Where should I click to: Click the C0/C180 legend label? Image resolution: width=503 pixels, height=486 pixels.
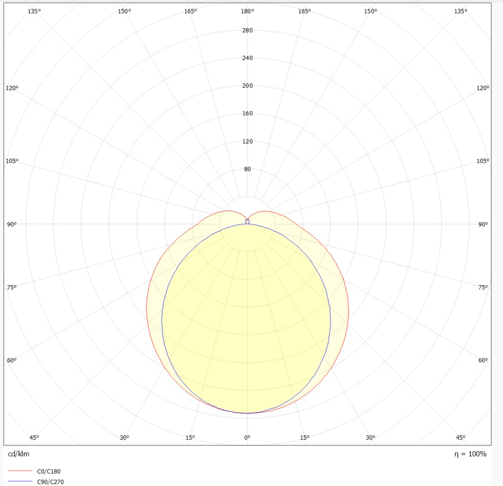point(49,471)
